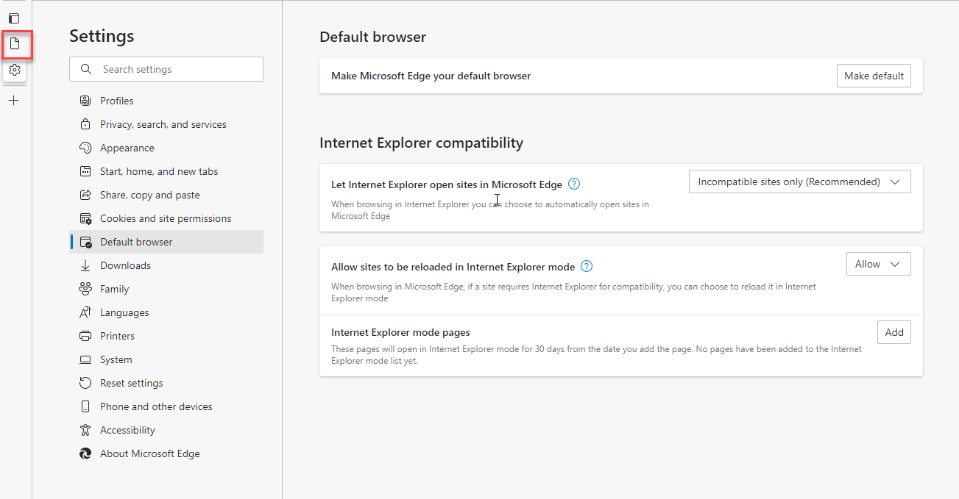This screenshot has width=959, height=499.
Task: Click the Downloads arrow icon
Action: click(x=85, y=265)
